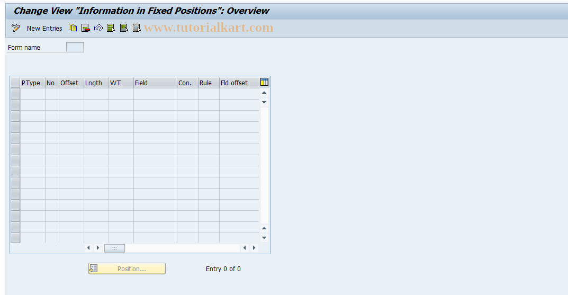The width and height of the screenshot is (568, 295).
Task: Click the Position... button
Action: 127,269
